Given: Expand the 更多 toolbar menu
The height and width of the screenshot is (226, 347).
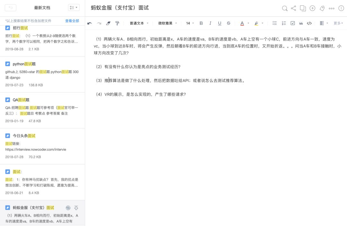Looking at the screenshot, I should point(337,23).
